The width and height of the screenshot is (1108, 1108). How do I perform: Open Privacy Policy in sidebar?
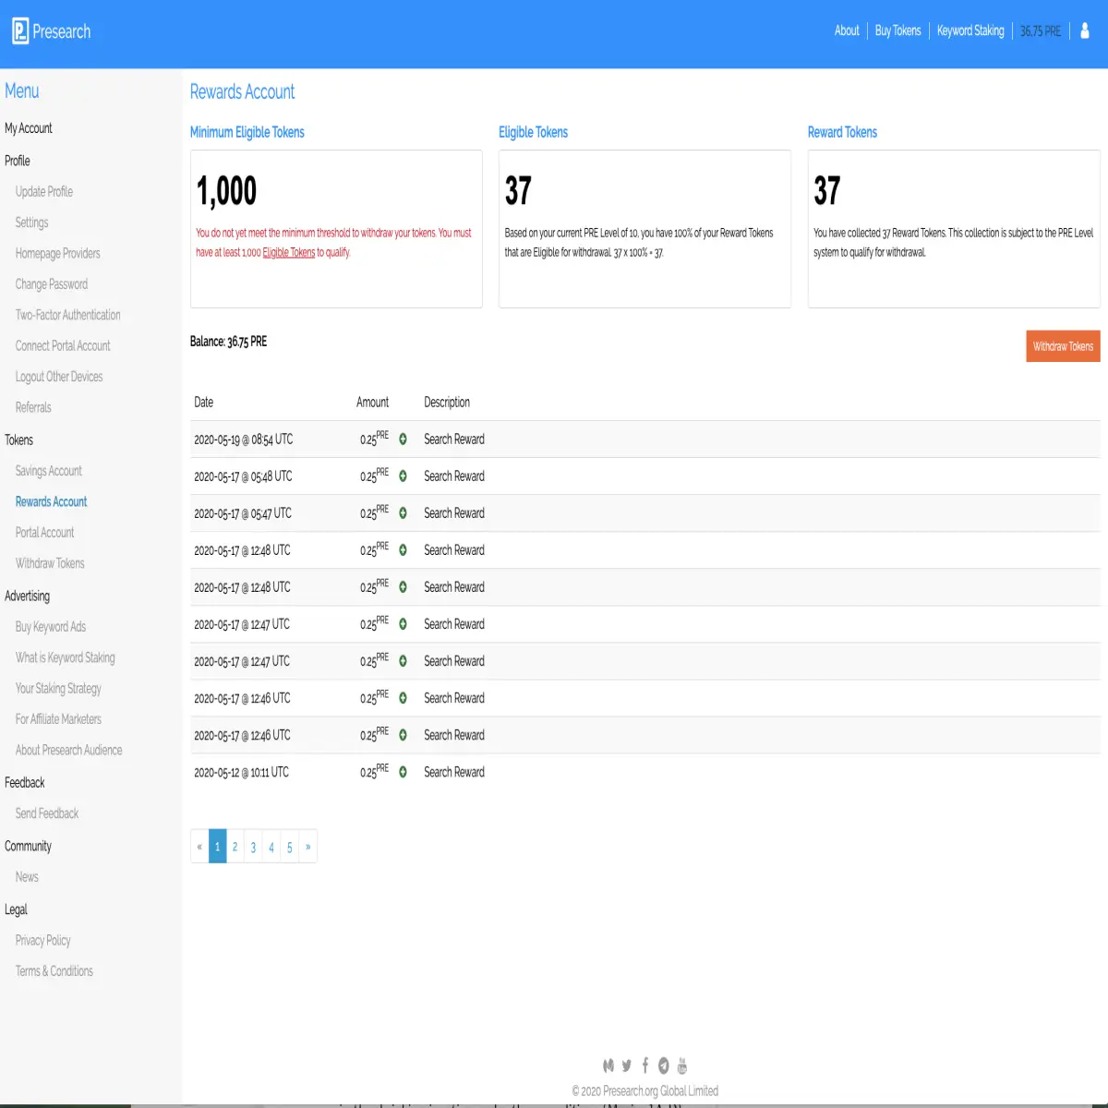pos(43,941)
